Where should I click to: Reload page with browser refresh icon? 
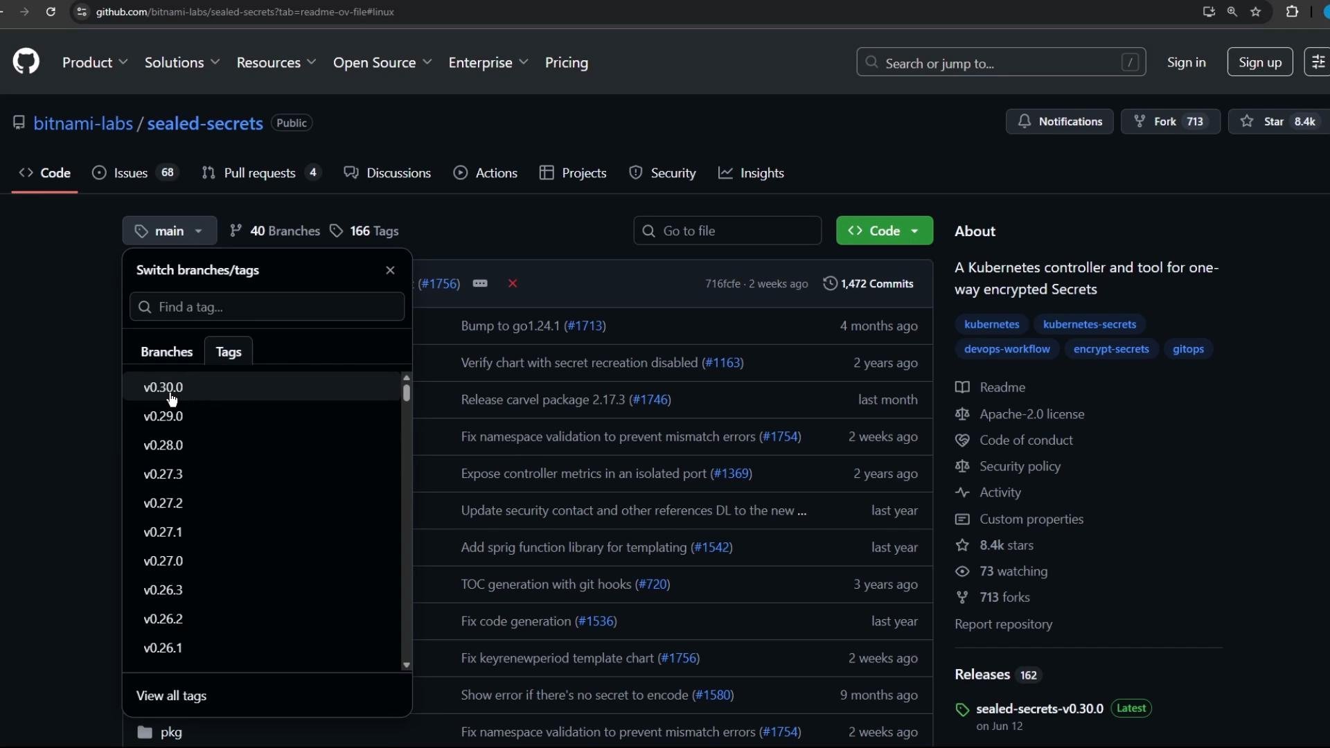pos(51,12)
